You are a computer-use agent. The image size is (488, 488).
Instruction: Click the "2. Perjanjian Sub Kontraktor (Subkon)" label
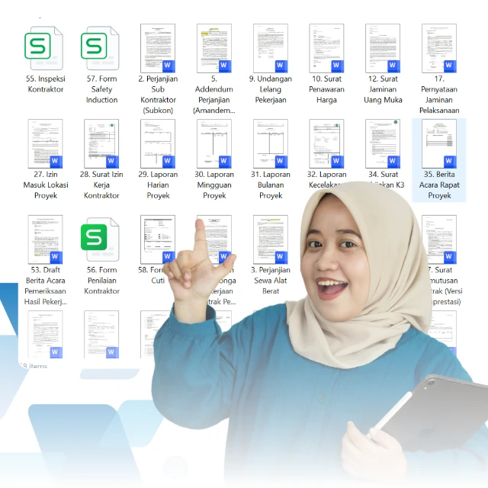[158, 95]
